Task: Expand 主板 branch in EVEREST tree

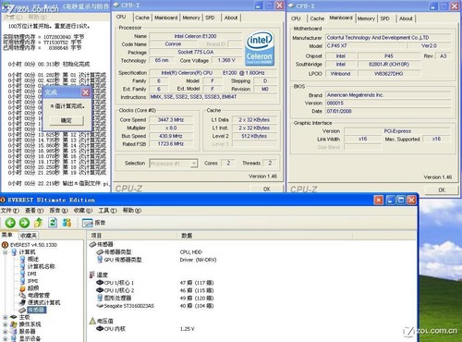Action: [6, 317]
